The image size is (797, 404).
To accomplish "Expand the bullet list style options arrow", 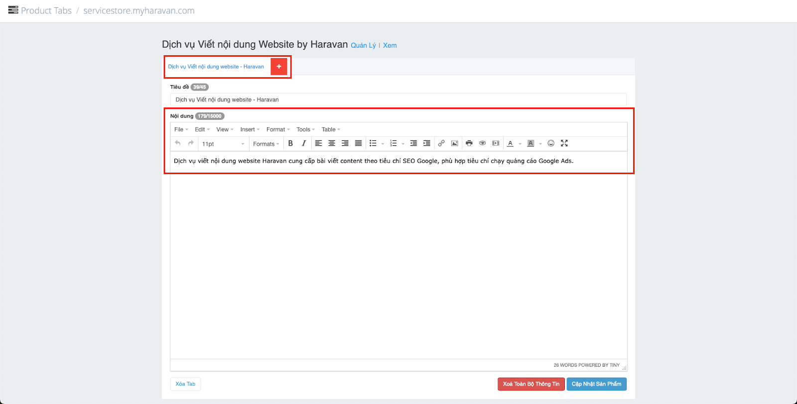I will [383, 144].
